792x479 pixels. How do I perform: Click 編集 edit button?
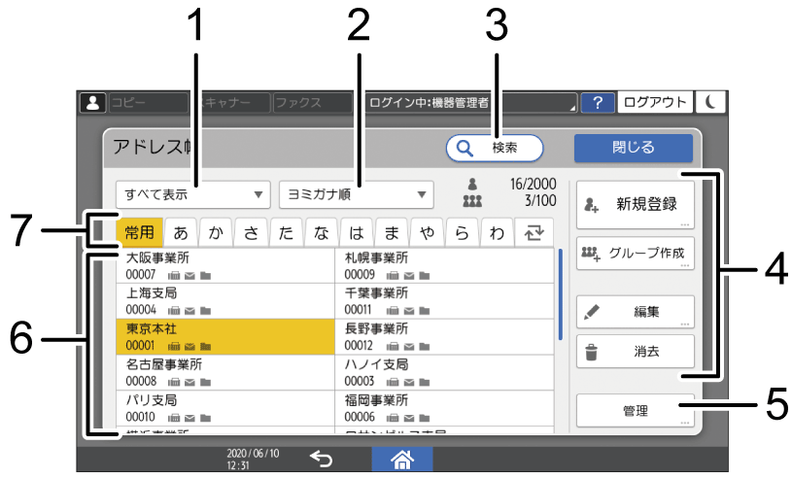(x=636, y=312)
